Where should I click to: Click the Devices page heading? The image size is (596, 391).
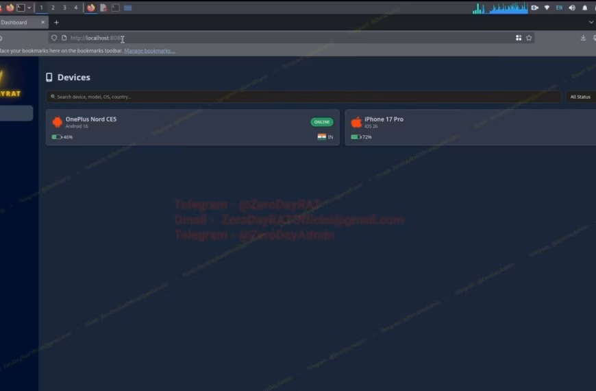point(74,78)
